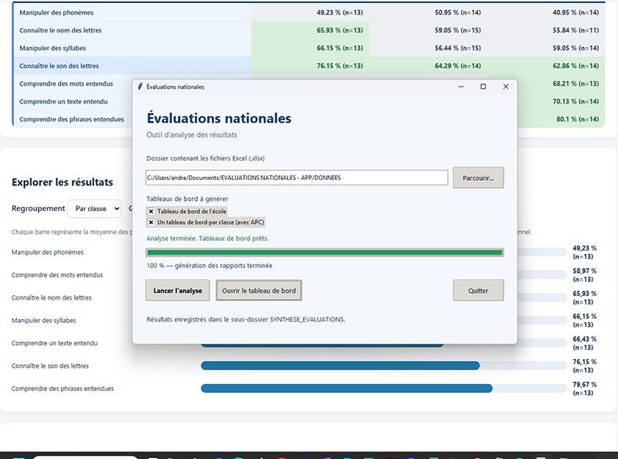Click chart label Connaître le nom des lettres
The height and width of the screenshot is (459, 618).
coord(51,297)
